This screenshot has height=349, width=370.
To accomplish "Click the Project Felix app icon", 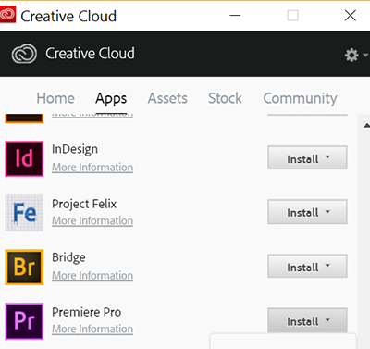I will (x=24, y=213).
